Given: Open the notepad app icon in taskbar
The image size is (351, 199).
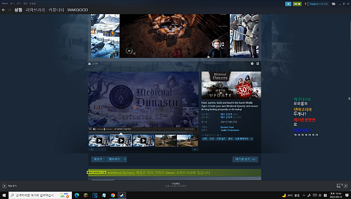Looking at the screenshot, I should pyautogui.click(x=104, y=195).
